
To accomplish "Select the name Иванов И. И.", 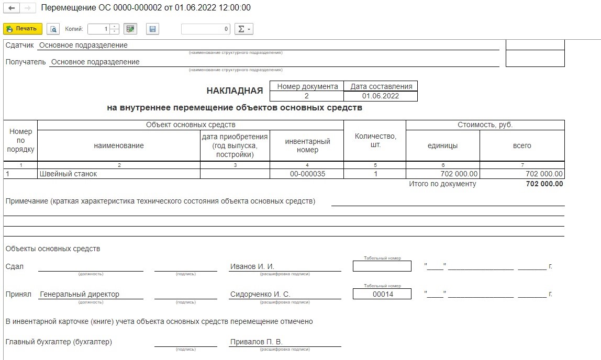I will (x=252, y=266).
